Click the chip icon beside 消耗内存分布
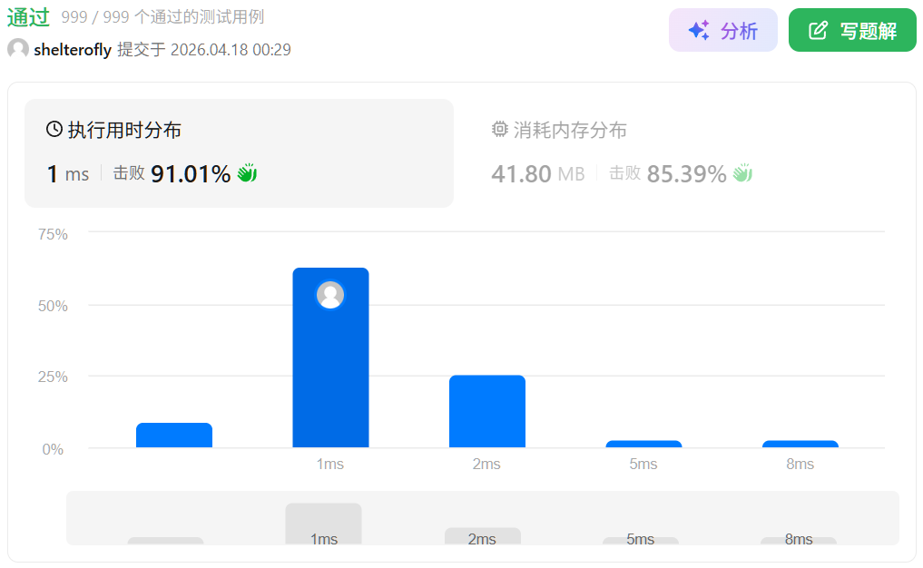The width and height of the screenshot is (923, 568). pos(499,130)
